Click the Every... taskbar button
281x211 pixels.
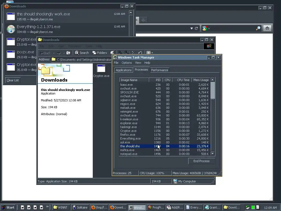pos(194,207)
